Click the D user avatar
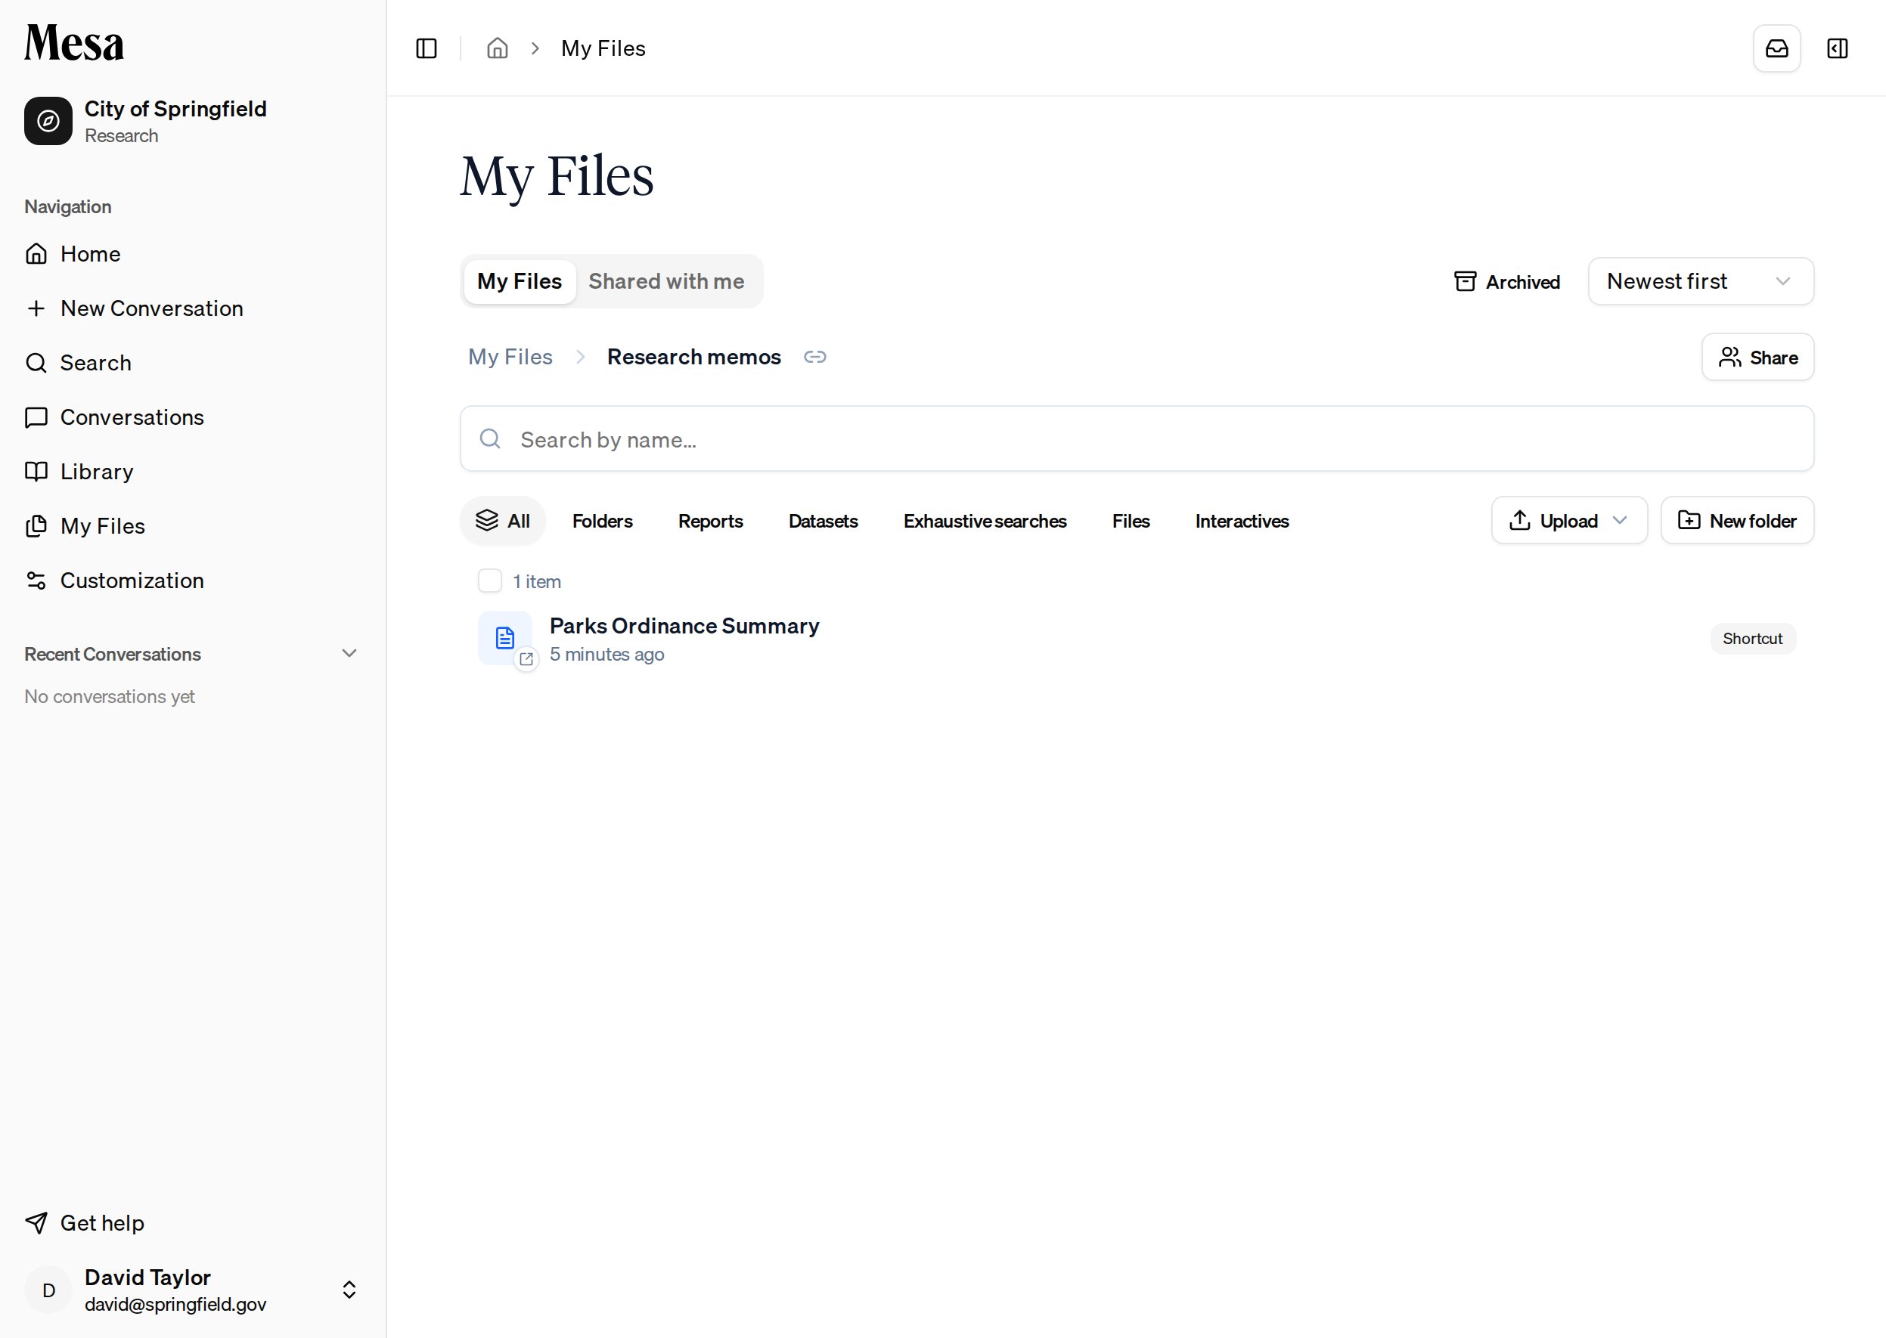This screenshot has width=1886, height=1338. [48, 1290]
